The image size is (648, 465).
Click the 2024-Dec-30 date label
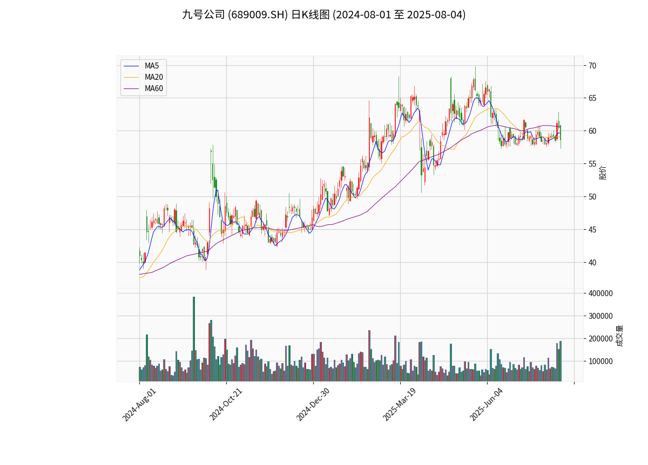(x=313, y=405)
